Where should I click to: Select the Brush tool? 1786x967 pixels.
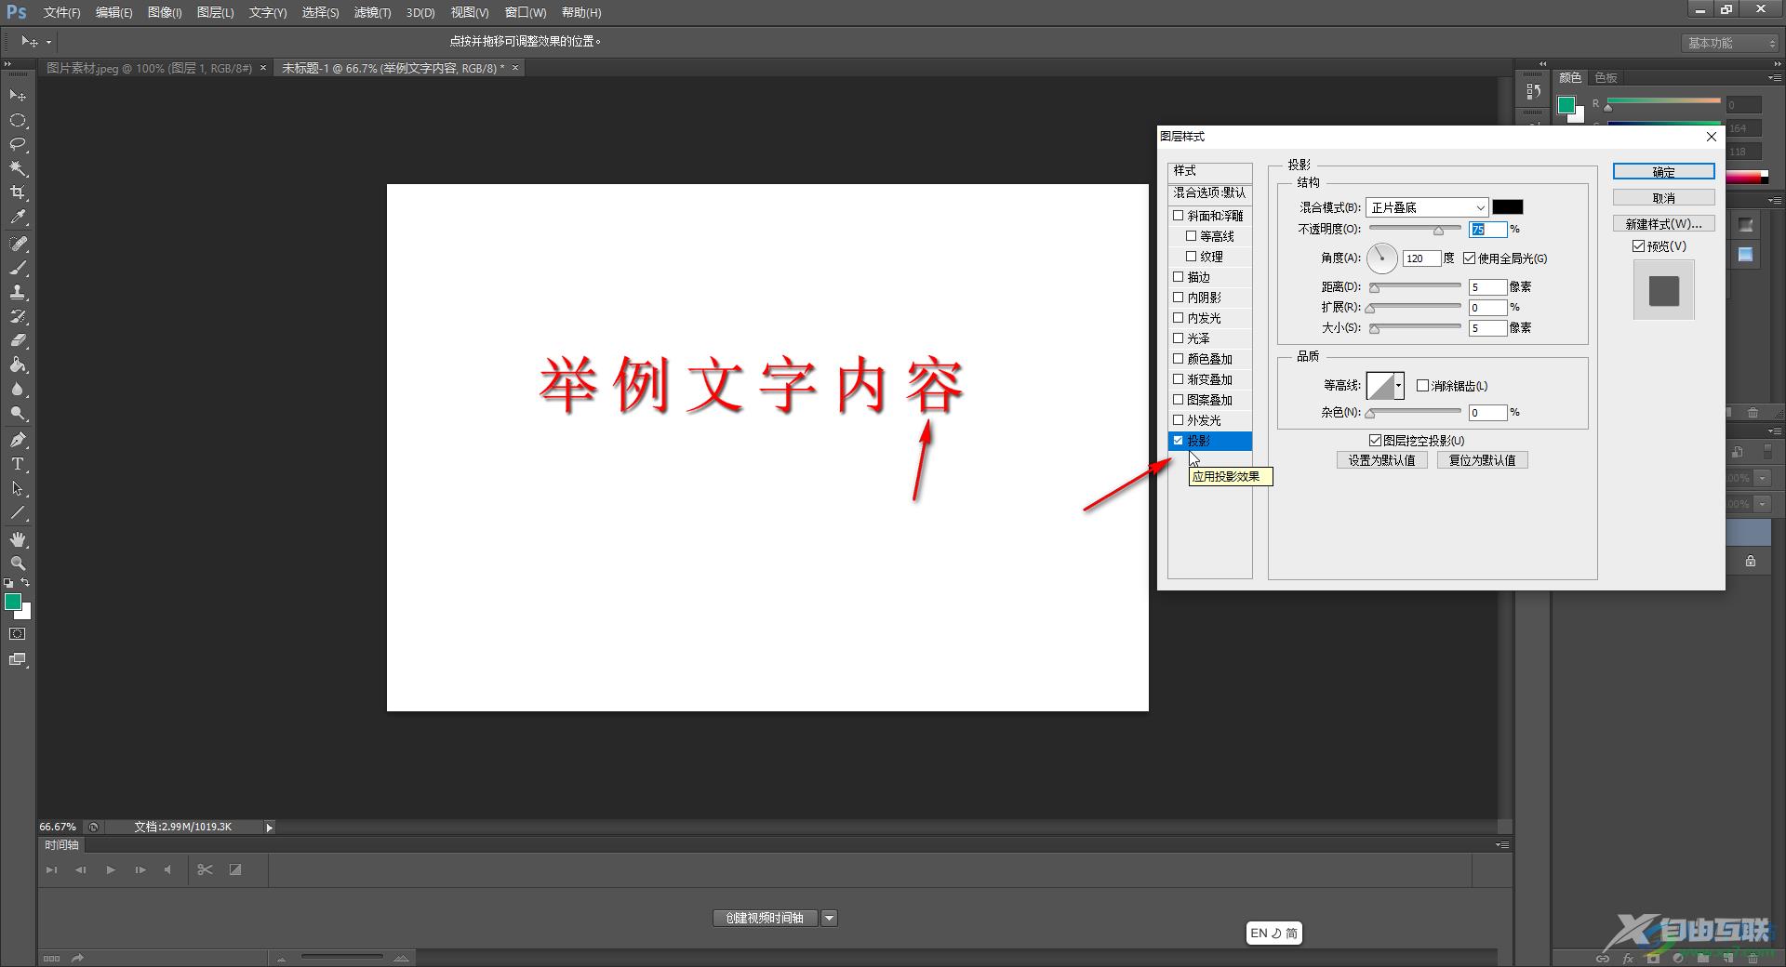click(18, 268)
